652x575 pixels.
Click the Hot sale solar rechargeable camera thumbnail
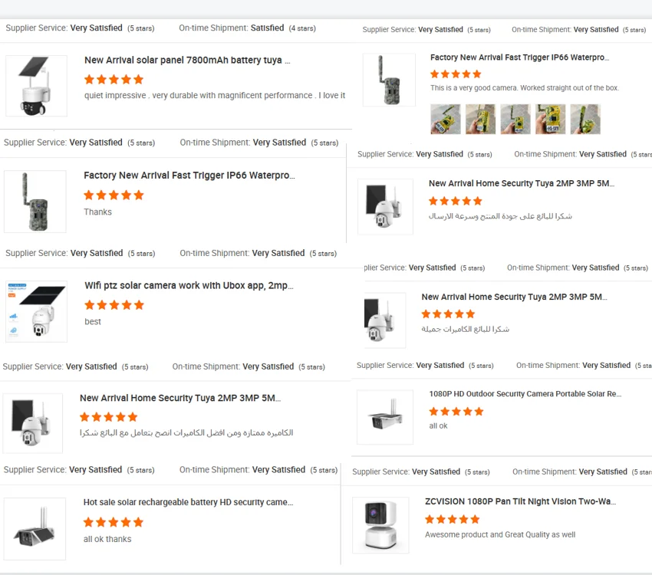click(35, 528)
